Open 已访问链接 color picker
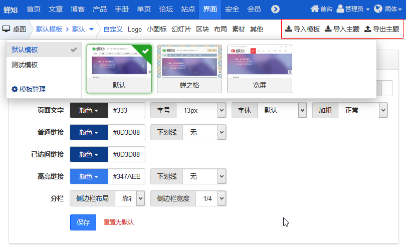Image resolution: width=406 pixels, height=248 pixels. pos(89,154)
